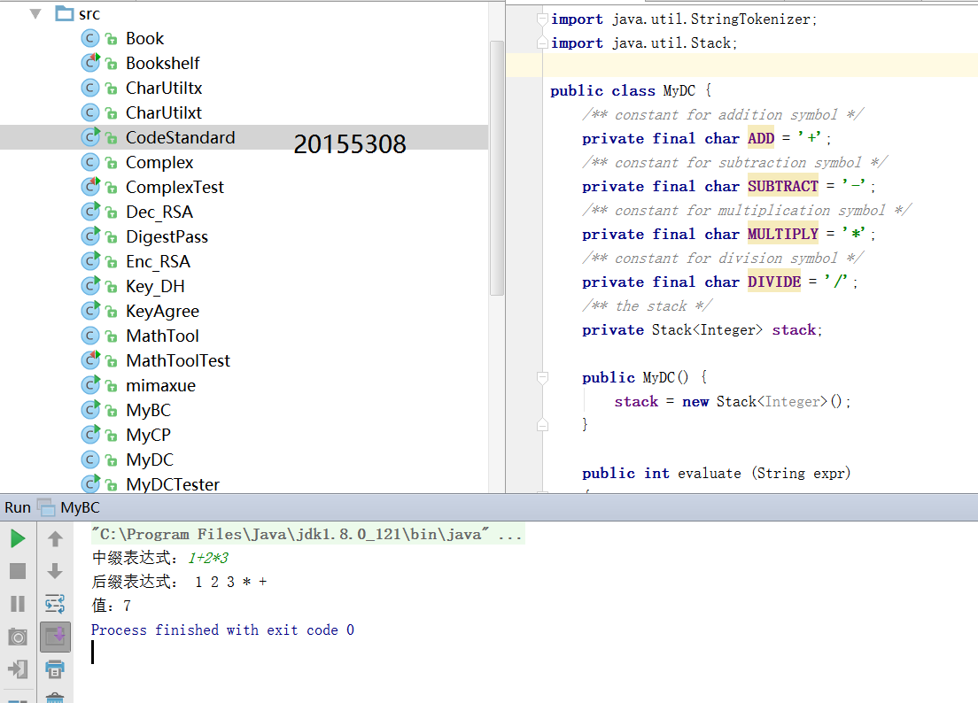Click the evaluate method name
Viewport: 978px width, 703px height.
click(710, 474)
